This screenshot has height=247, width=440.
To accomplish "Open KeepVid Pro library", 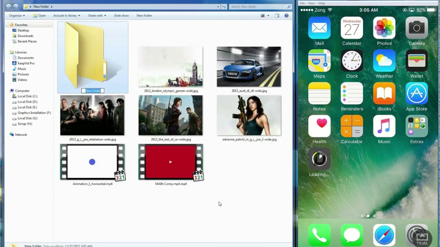I will [26, 63].
